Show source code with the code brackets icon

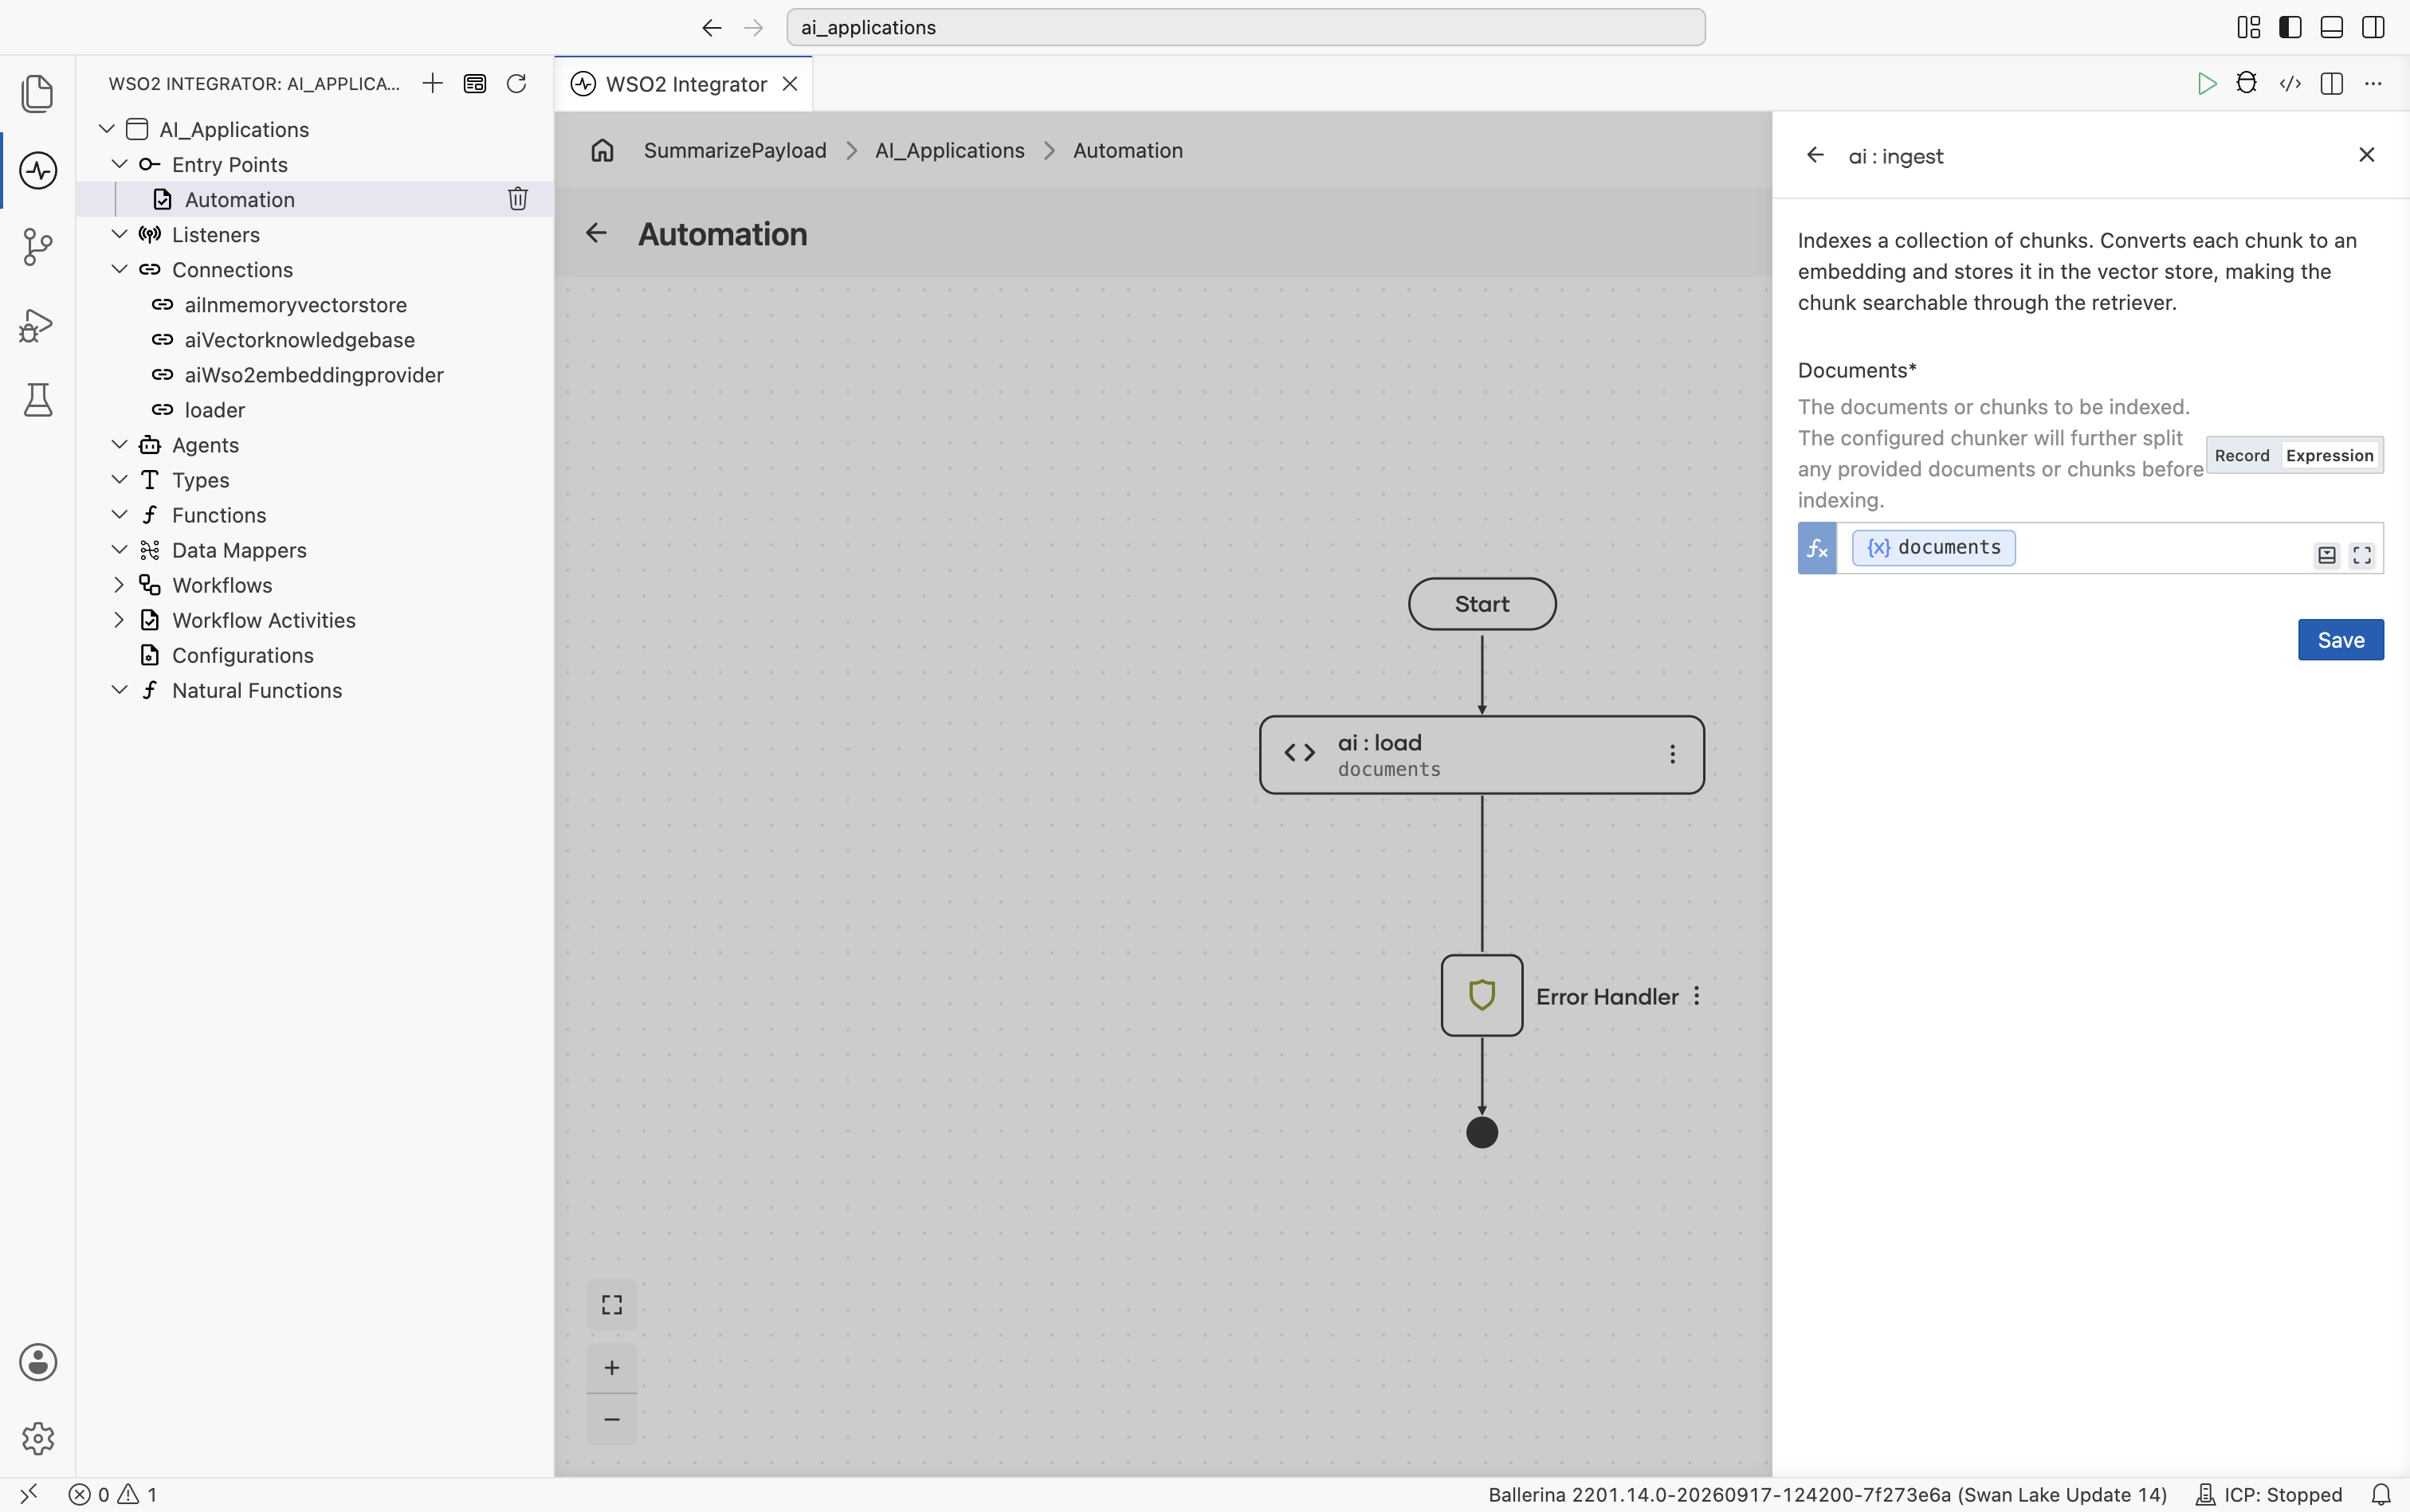point(2290,84)
